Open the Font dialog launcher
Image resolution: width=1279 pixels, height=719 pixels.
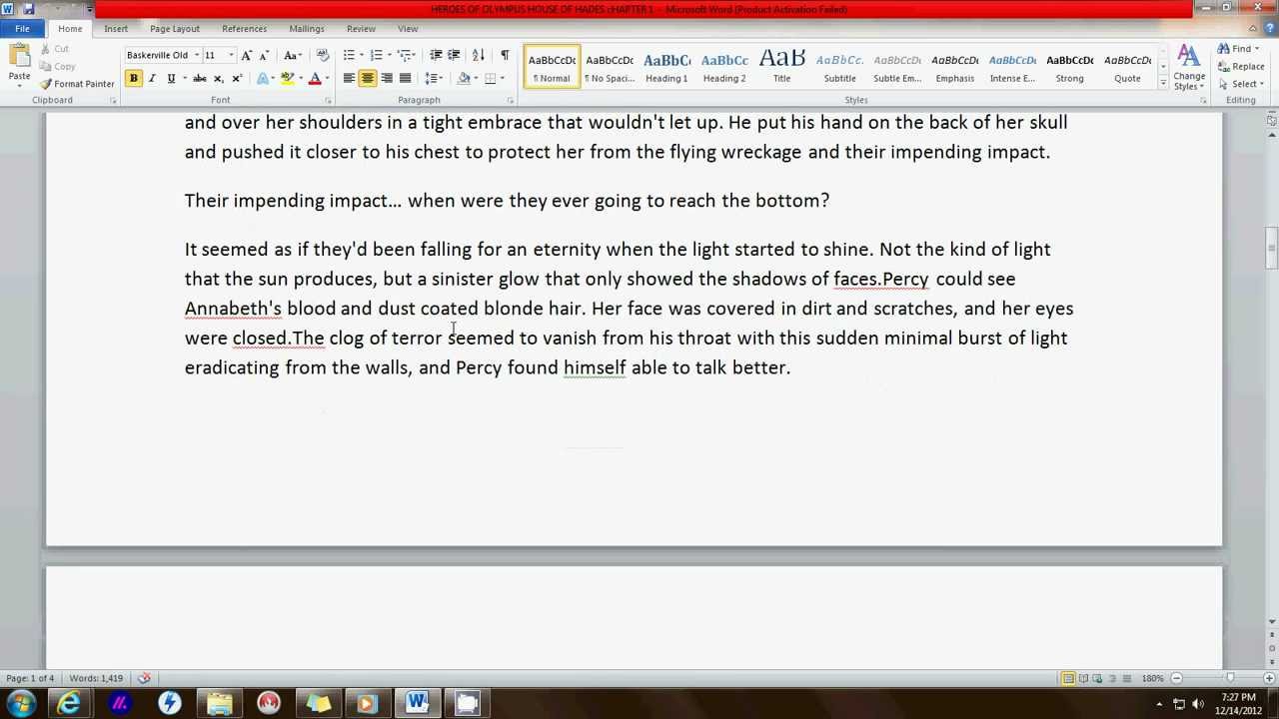pos(327,100)
